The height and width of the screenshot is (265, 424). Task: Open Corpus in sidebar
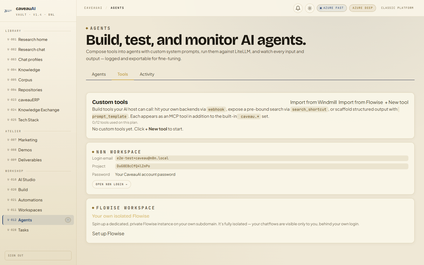point(38,80)
